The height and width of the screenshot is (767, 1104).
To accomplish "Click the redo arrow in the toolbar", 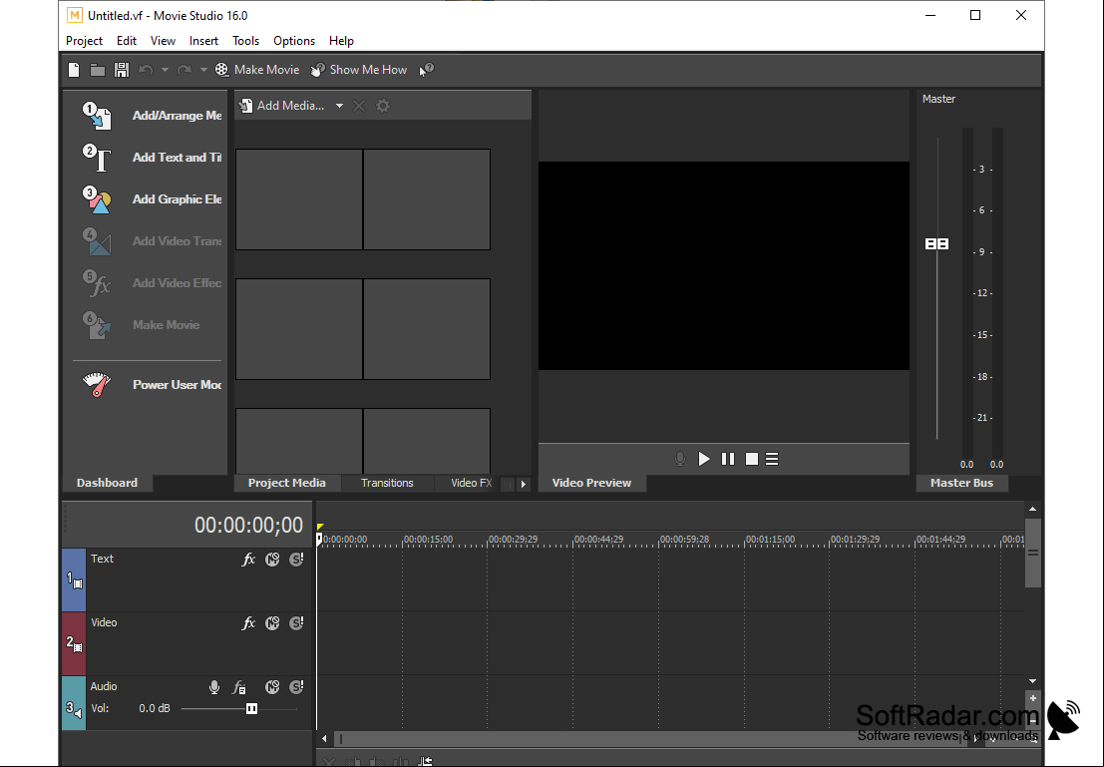I will pos(184,70).
